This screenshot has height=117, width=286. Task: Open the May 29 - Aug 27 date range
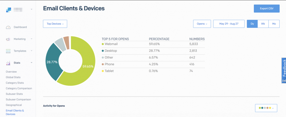pyautogui.click(x=229, y=24)
